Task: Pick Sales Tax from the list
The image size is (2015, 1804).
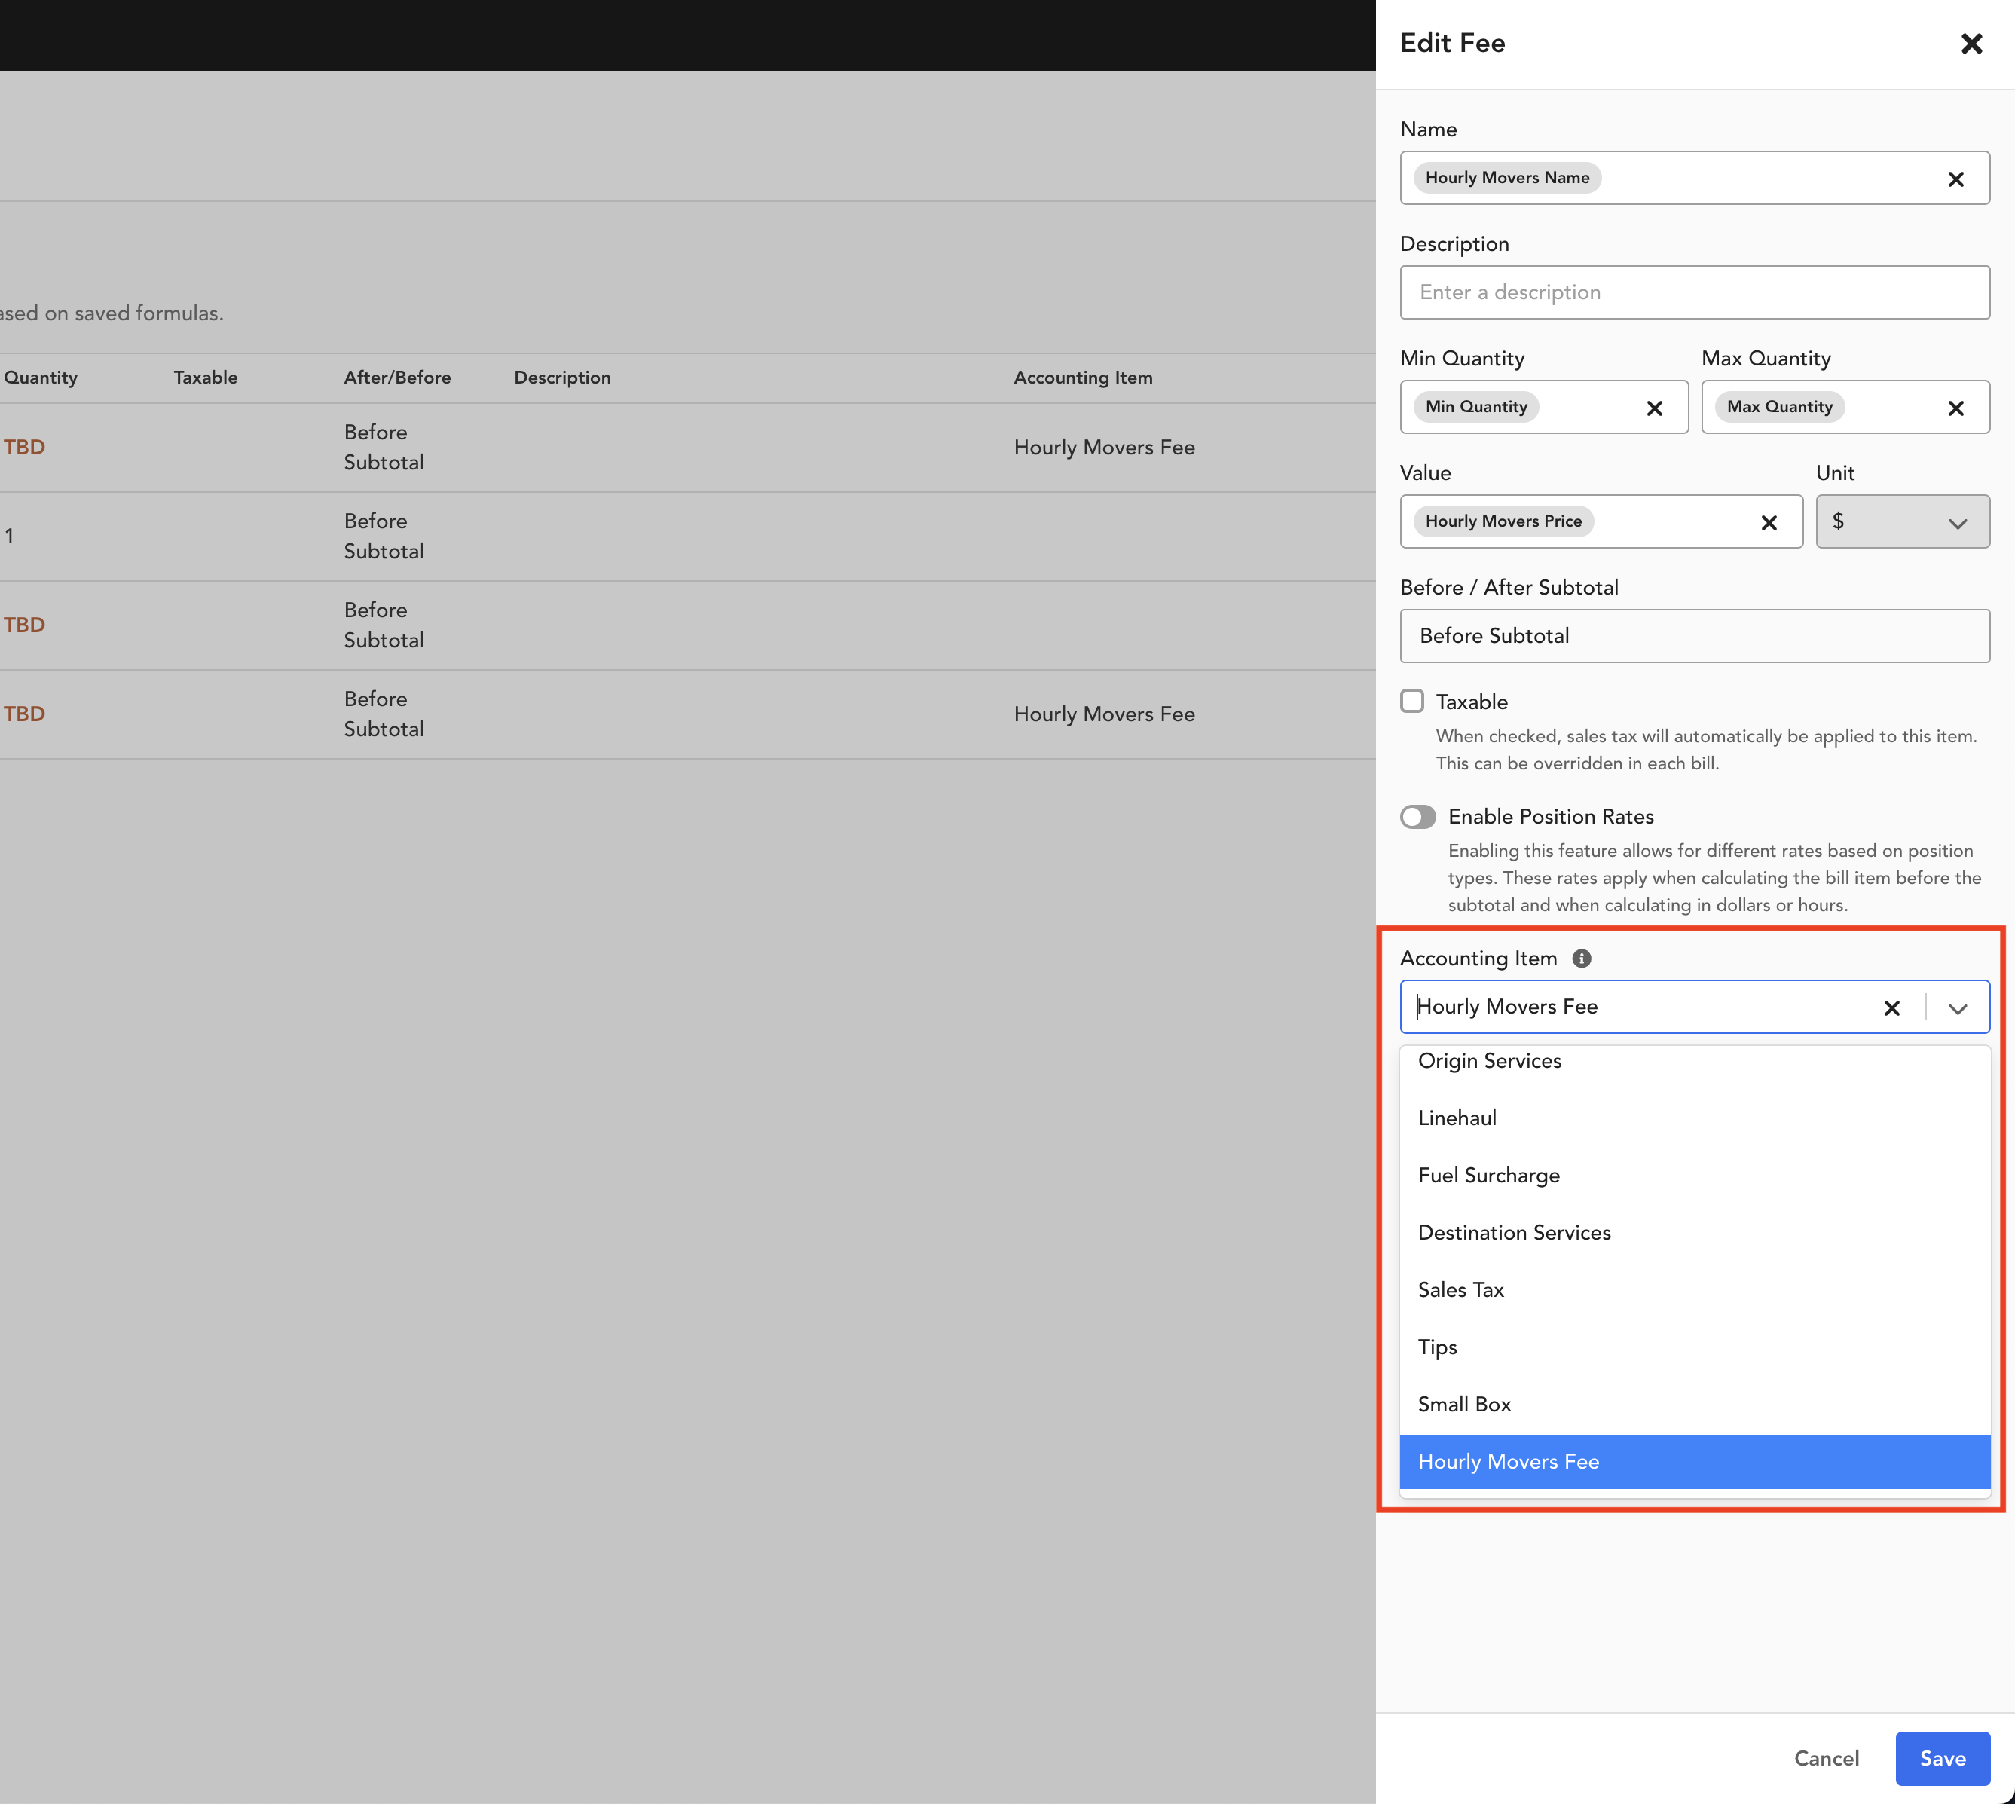Action: point(1694,1289)
